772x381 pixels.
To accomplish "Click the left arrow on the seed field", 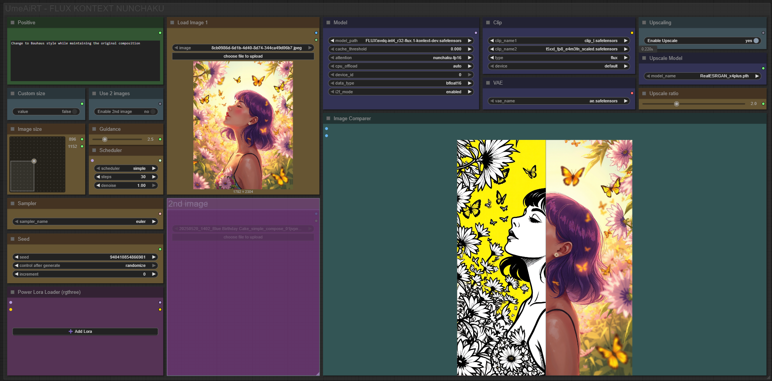I will coord(16,257).
